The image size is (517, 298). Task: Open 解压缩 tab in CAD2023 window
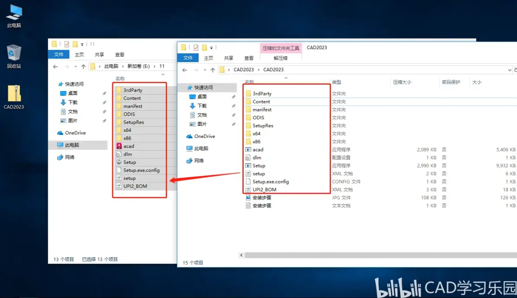(281, 58)
